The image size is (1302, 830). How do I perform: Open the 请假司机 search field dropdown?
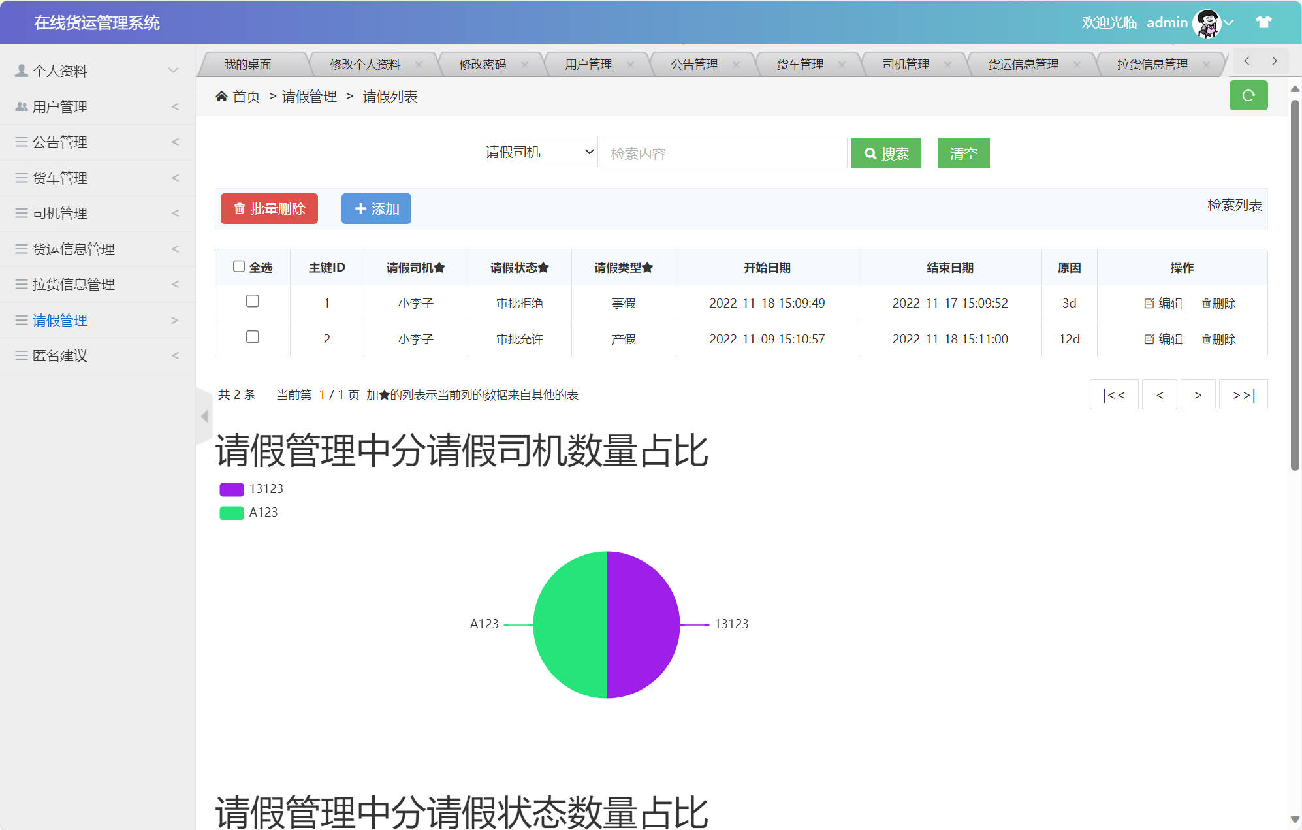[538, 152]
